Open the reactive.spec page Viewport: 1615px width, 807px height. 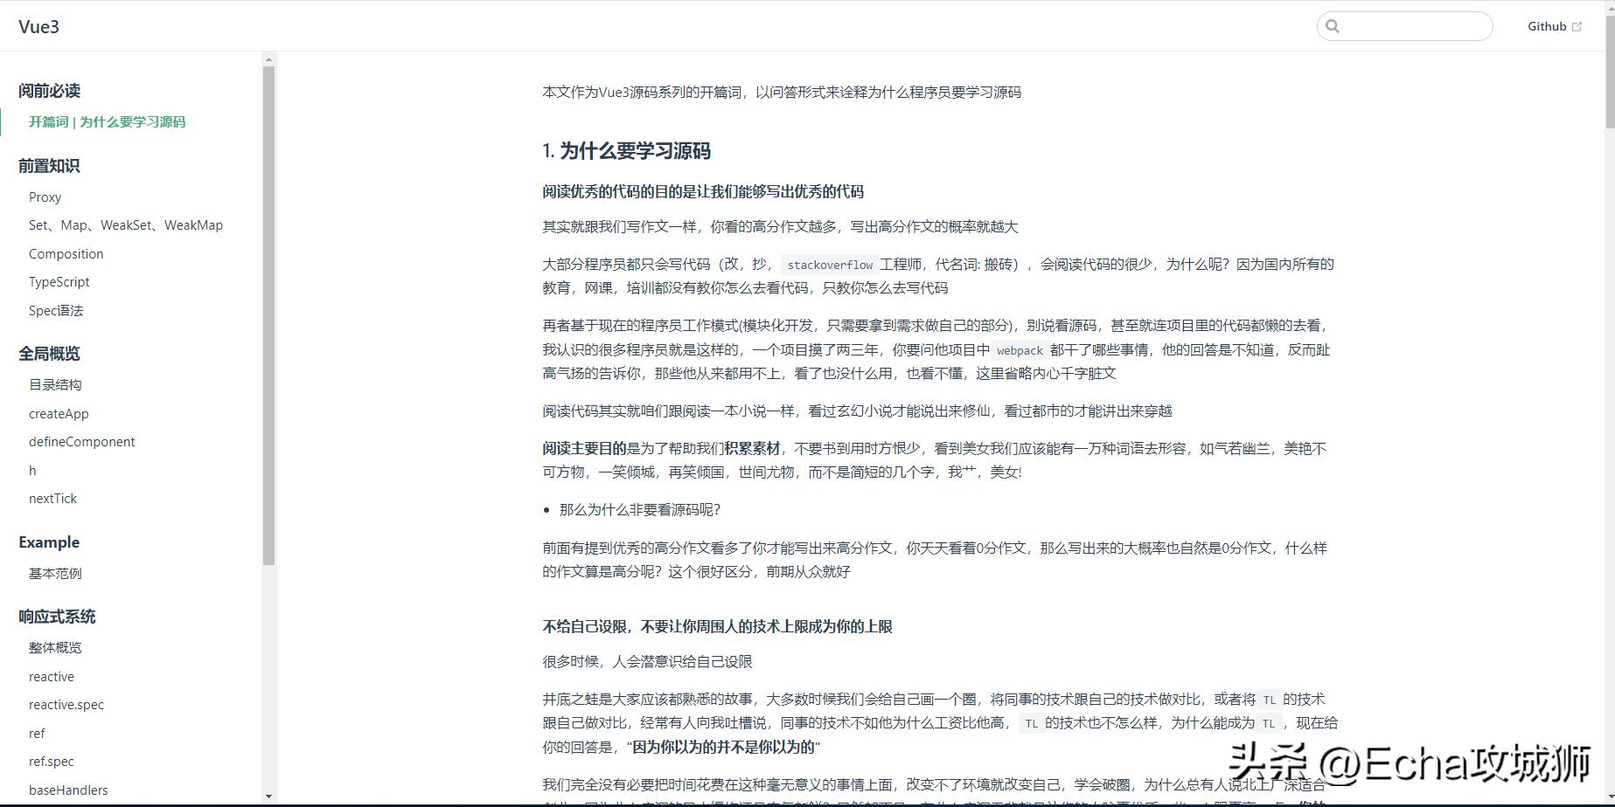point(66,704)
